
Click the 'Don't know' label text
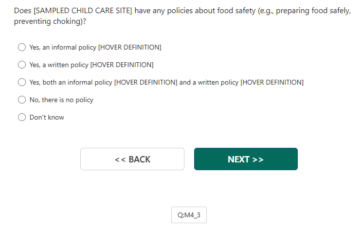(47, 117)
